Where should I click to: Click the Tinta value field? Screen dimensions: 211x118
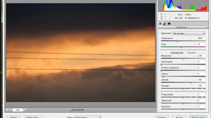201,44
